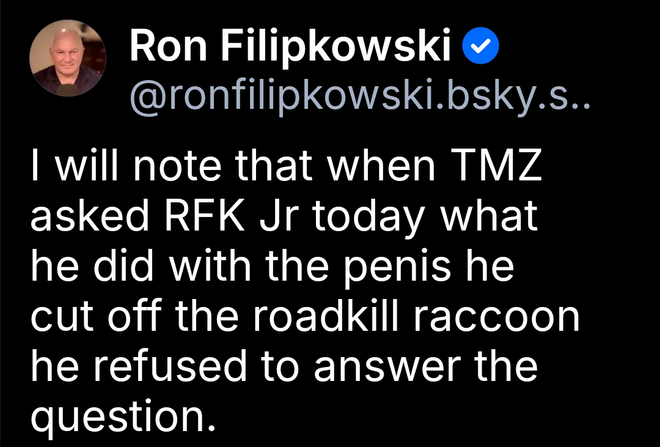This screenshot has height=447, width=660.
Task: Click the word "note" in first line
Action: [177, 167]
